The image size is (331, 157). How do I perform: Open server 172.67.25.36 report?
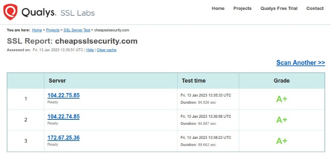tap(64, 138)
